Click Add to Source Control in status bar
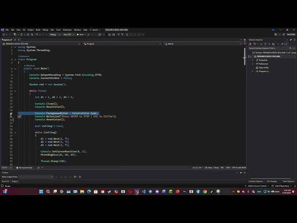This screenshot has width=297, height=223. pos(257,186)
